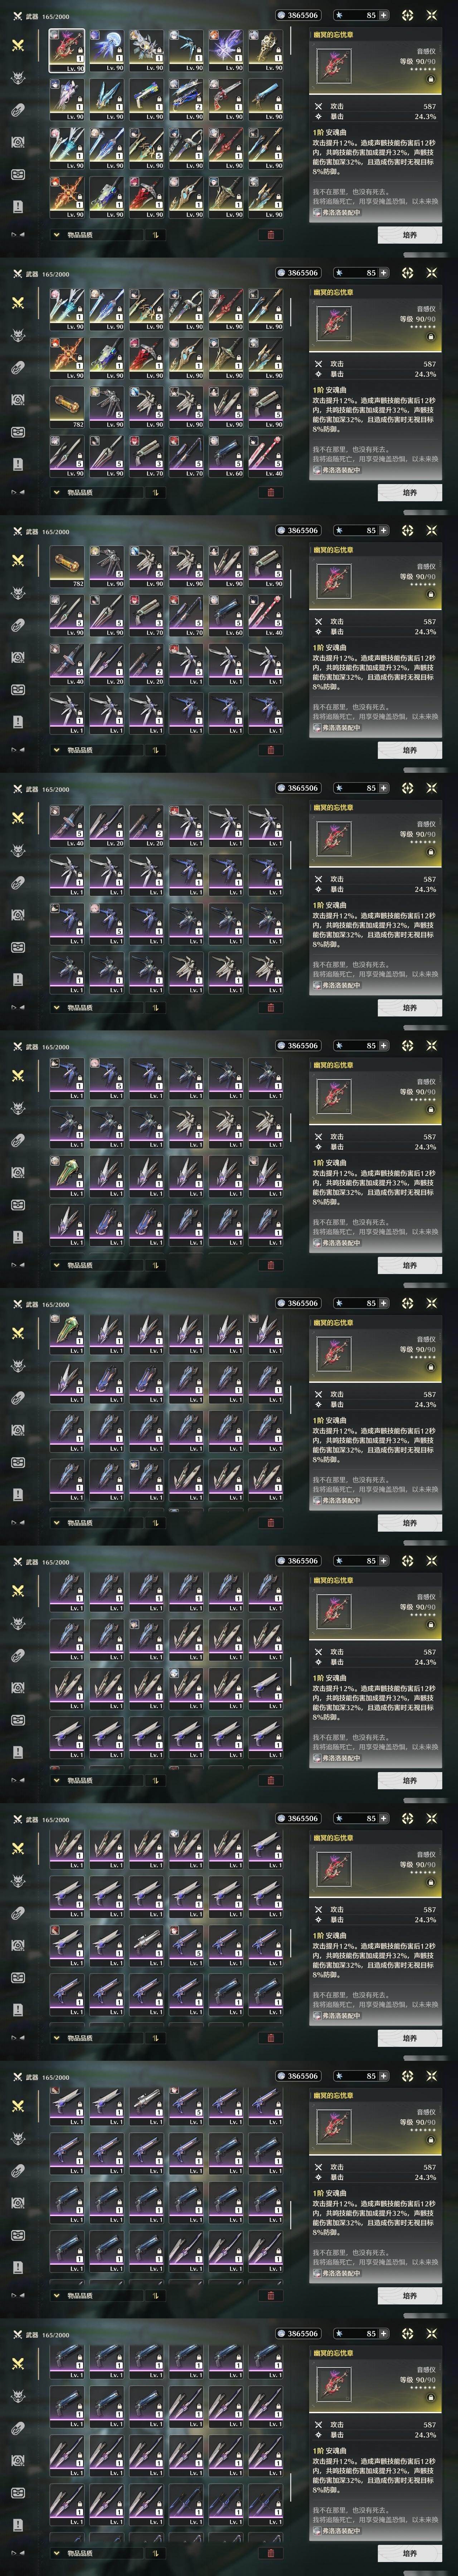Open the compass-style icon left of topmost close X
The image size is (458, 2576).
click(407, 15)
